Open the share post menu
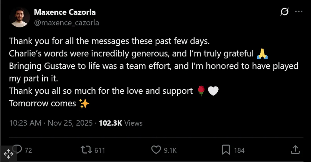 [x=295, y=150]
